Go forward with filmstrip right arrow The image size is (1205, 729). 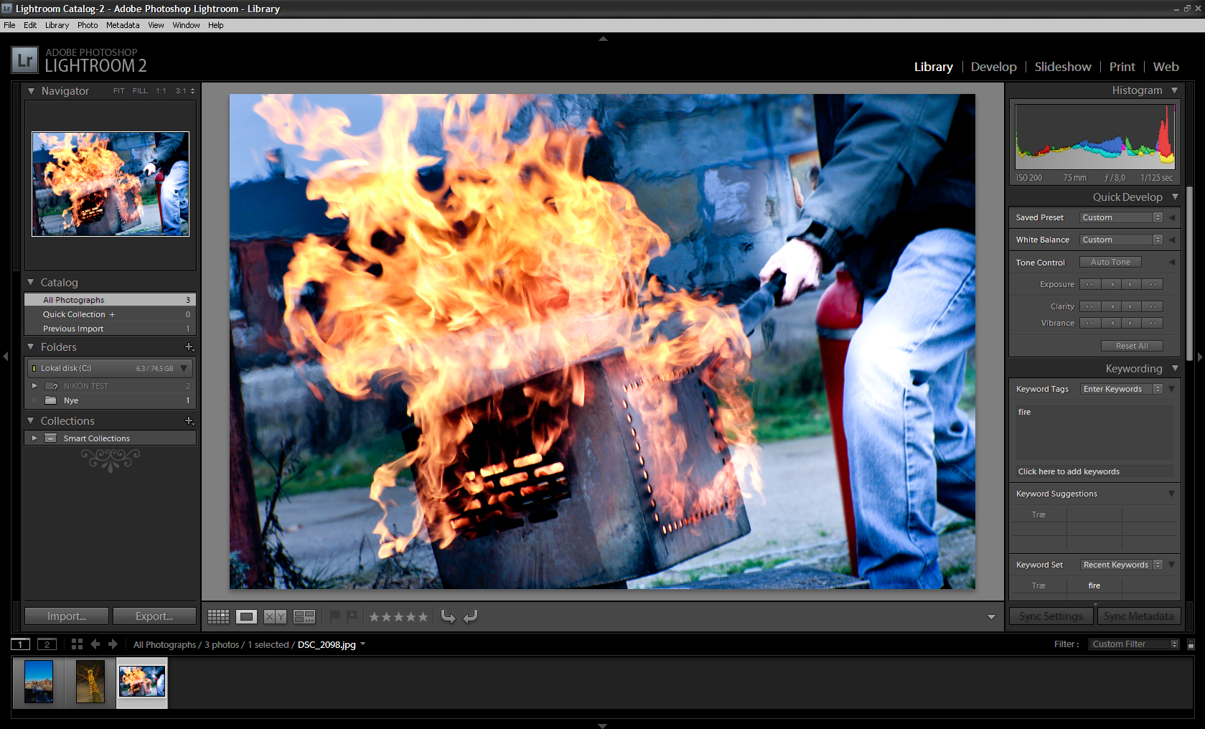[x=113, y=644]
